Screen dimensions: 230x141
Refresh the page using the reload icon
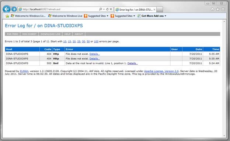point(107,9)
